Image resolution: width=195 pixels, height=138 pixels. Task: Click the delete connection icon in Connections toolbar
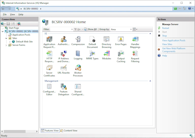tap(19, 24)
